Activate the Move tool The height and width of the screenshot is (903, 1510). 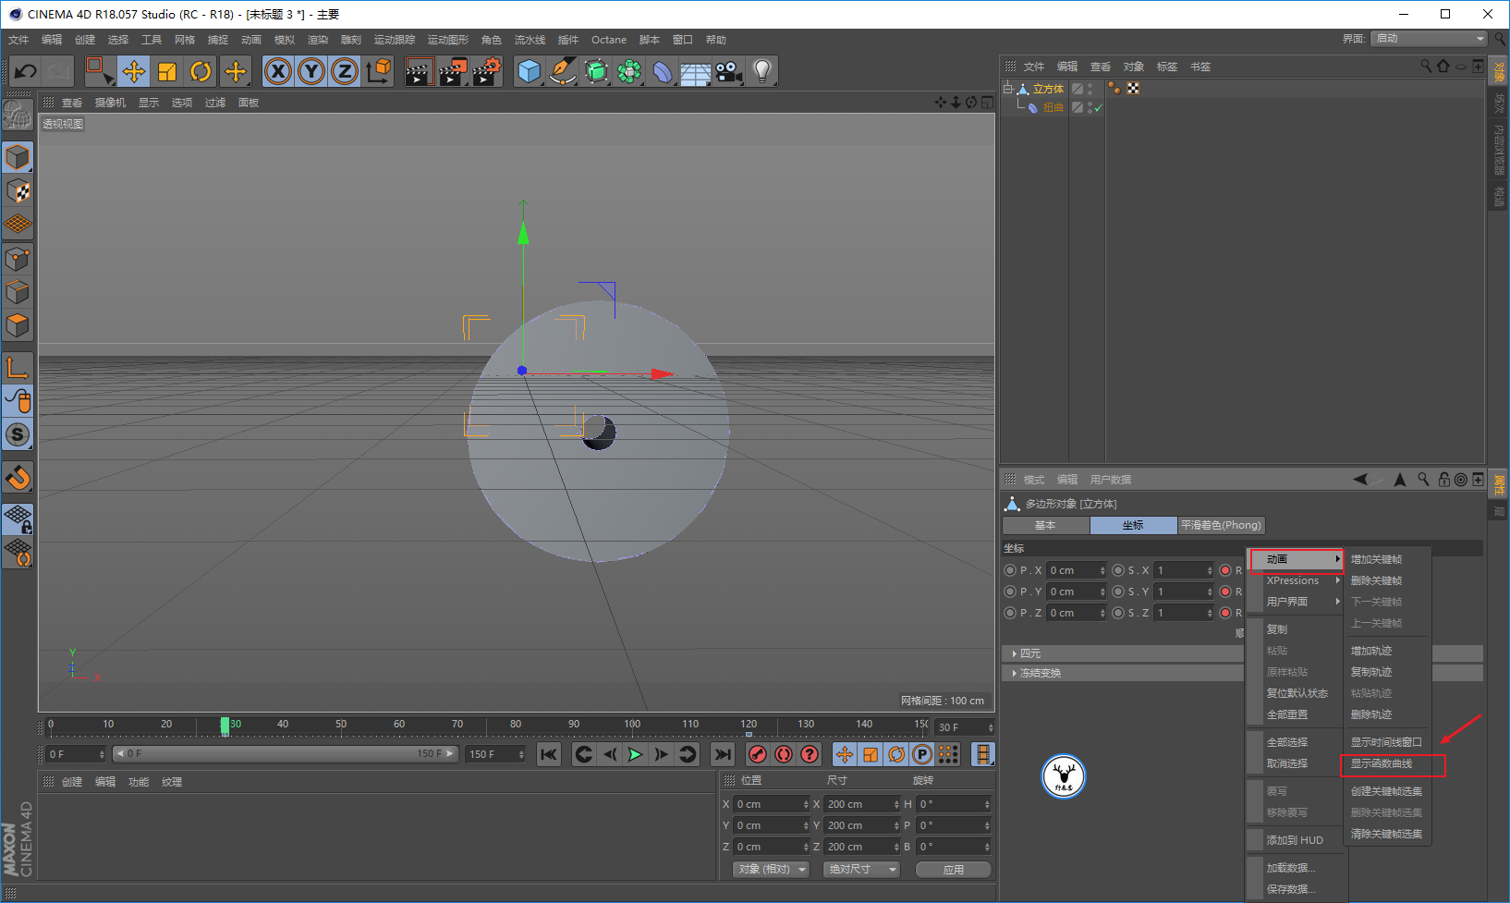tap(134, 71)
